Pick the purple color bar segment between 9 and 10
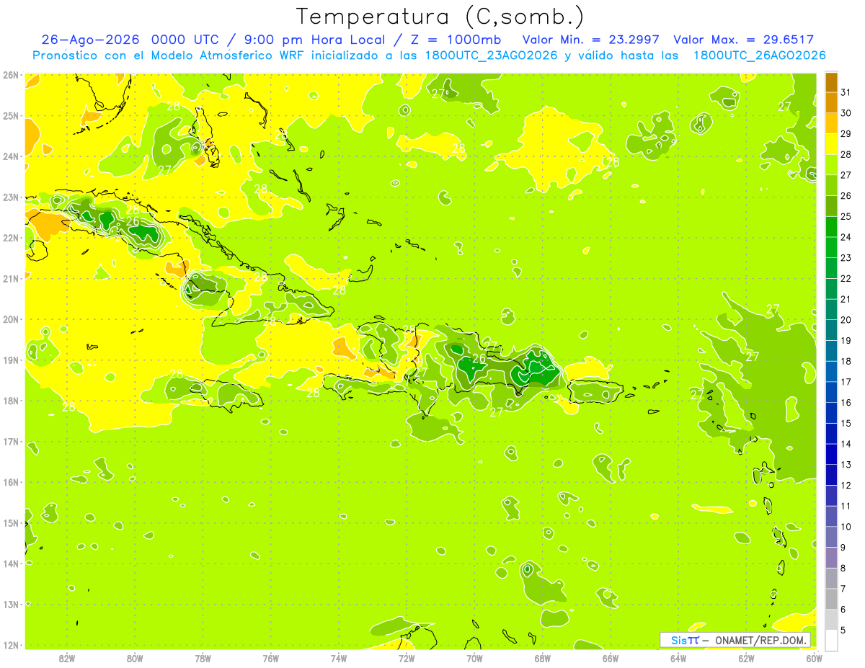The image size is (865, 668). [831, 537]
